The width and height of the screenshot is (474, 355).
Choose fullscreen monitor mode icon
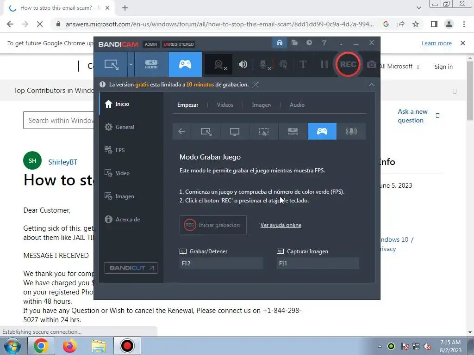[235, 131]
